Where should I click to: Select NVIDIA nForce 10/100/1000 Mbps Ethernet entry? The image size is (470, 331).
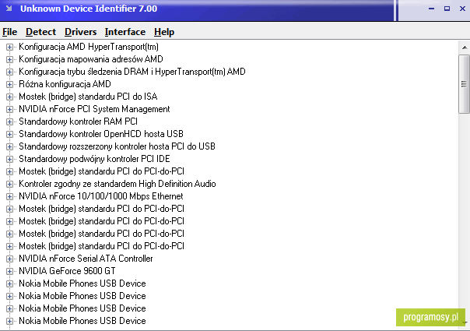100,196
